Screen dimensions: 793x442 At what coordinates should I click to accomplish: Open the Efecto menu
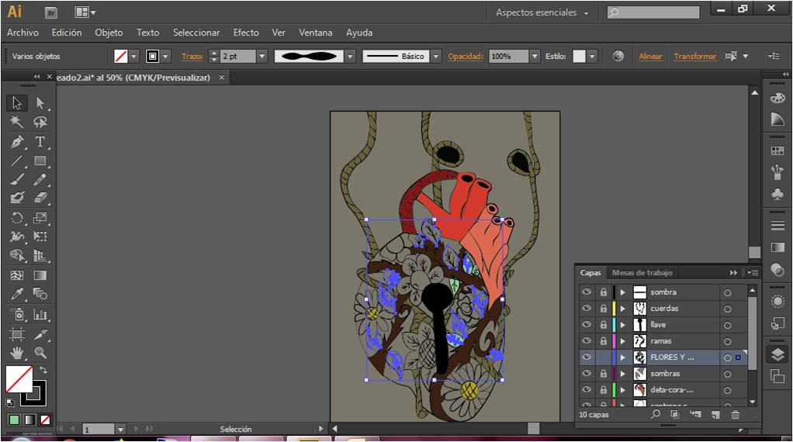pos(246,33)
